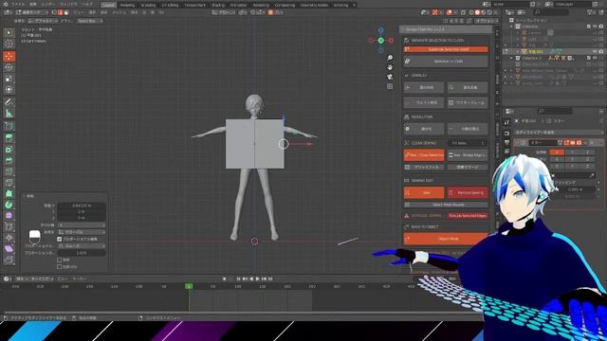Activate the Move tool in left toolbar
Screen dimensions: 607x341
coord(9,57)
